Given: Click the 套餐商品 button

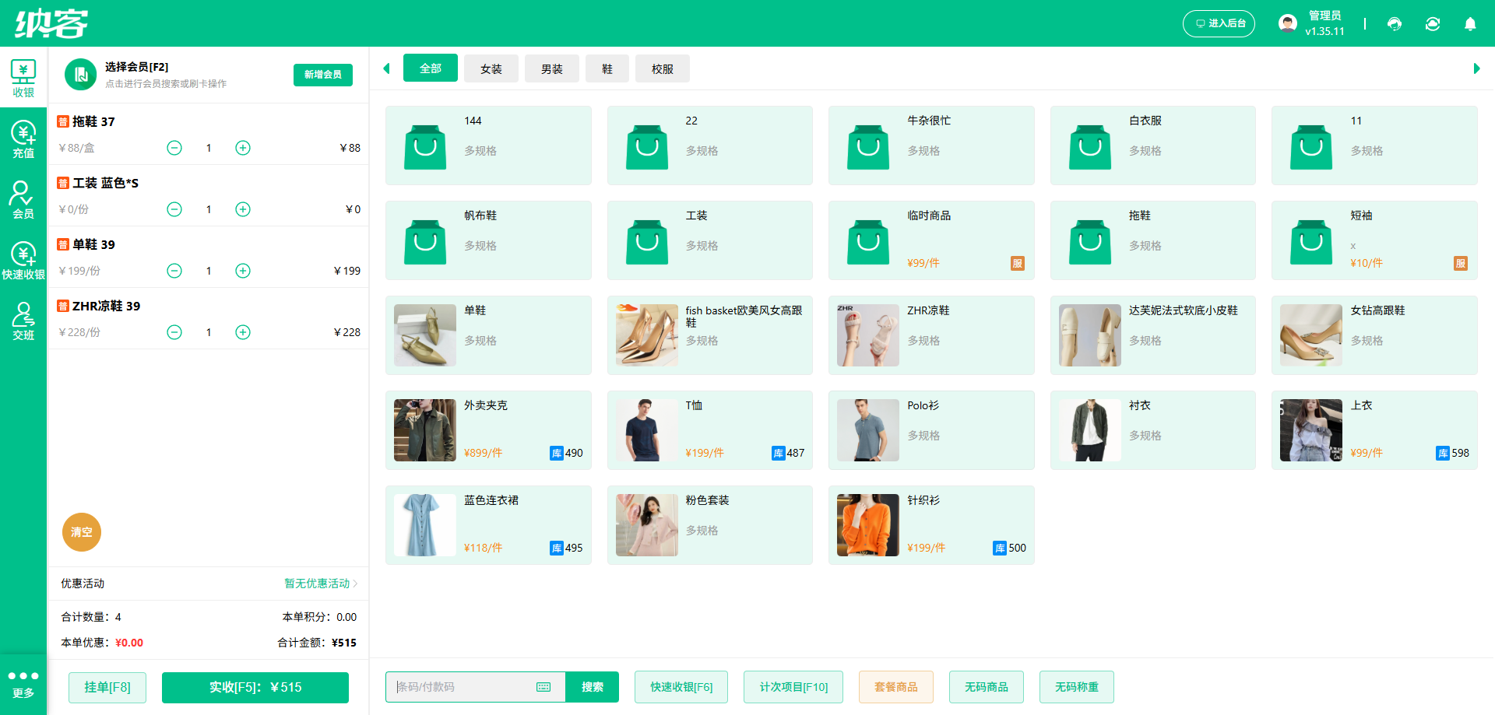Looking at the screenshot, I should pos(896,687).
